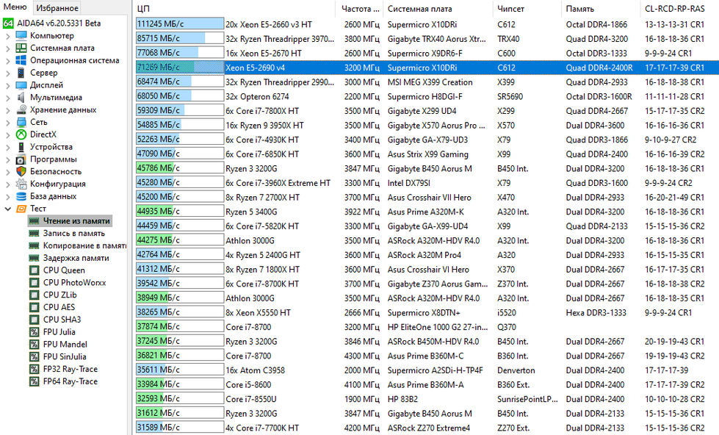This screenshot has height=435, width=719.
Task: Select the 16x Atom C3958 row
Action: coord(427,370)
